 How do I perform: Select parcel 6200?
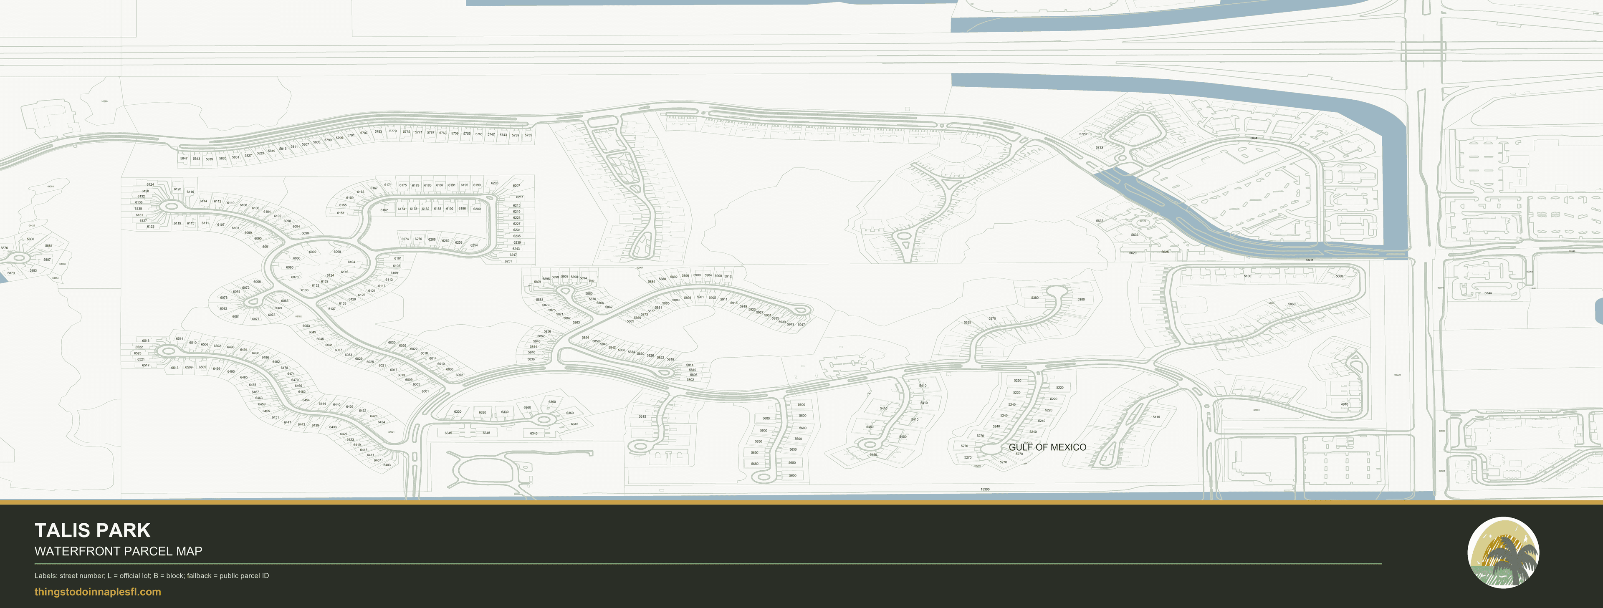[477, 209]
